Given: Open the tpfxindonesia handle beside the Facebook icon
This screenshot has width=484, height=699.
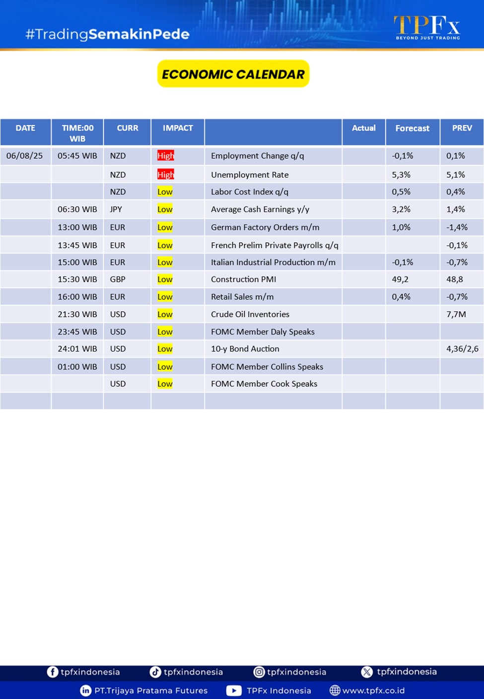Looking at the screenshot, I should (x=90, y=672).
